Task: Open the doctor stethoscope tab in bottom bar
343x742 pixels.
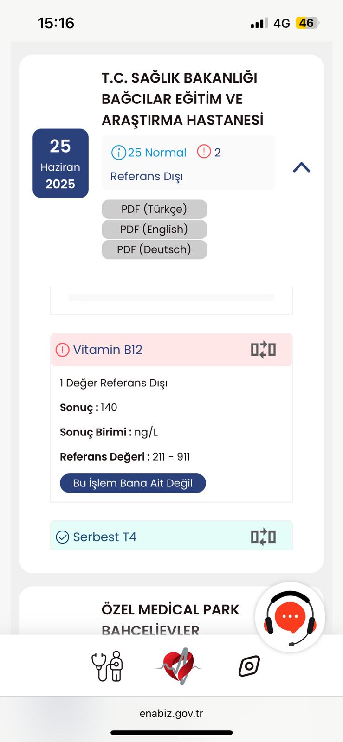Action: (108, 666)
